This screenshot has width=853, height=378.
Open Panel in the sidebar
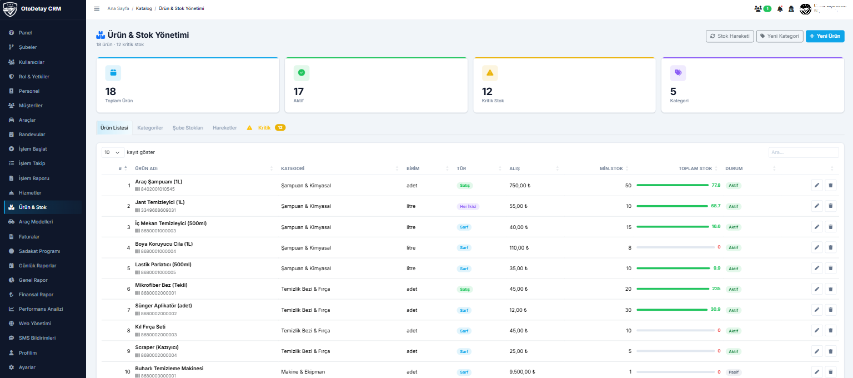(43, 33)
